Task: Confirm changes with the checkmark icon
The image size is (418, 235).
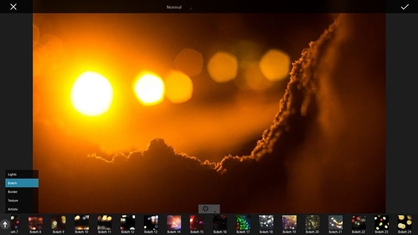Action: (405, 7)
